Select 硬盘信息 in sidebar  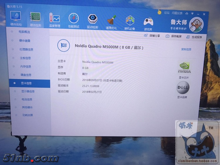26,75
